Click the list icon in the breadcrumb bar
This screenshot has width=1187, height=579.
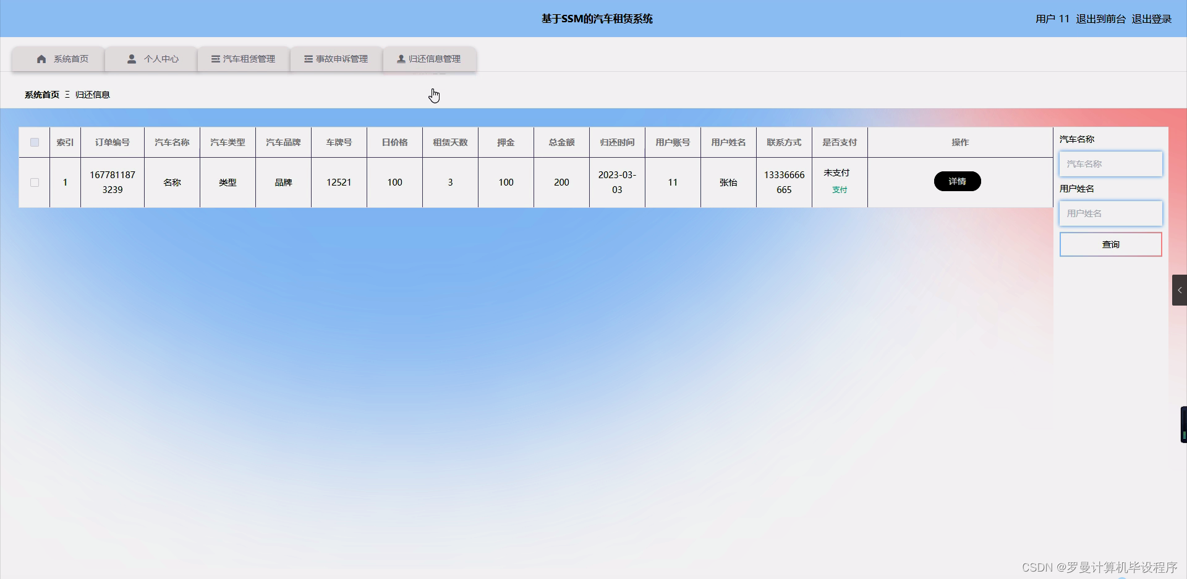(68, 94)
